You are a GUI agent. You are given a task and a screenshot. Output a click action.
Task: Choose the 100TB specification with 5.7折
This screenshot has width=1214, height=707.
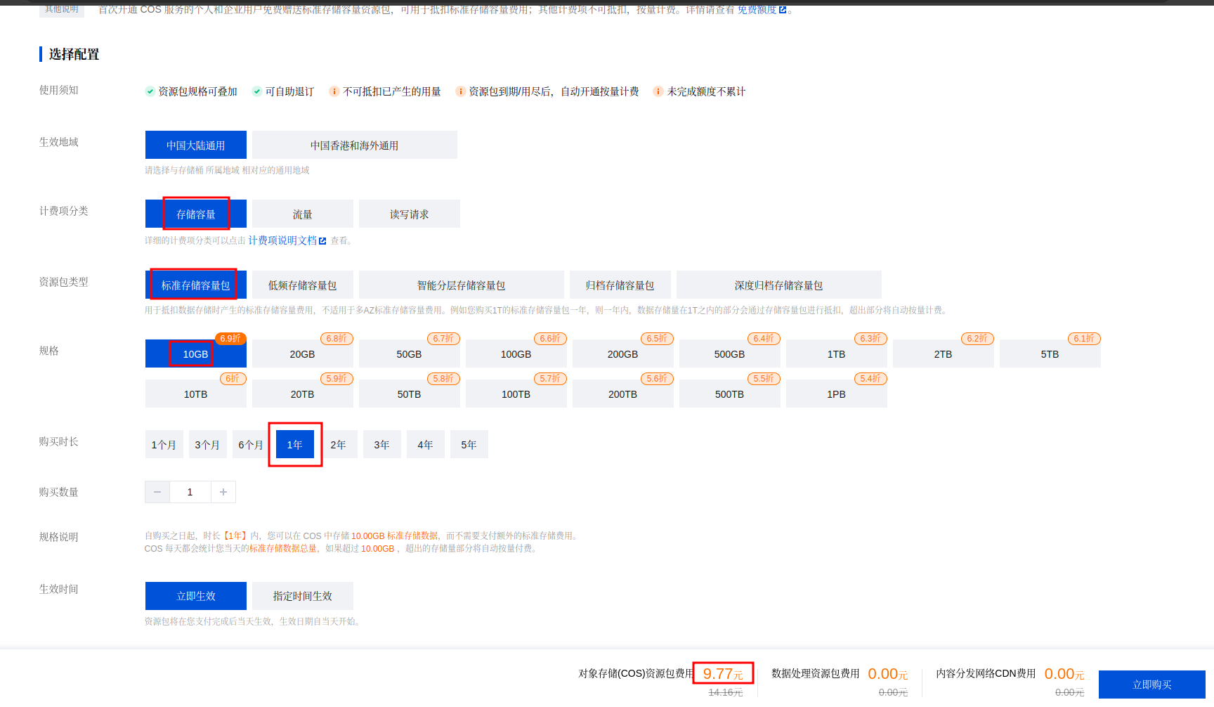point(516,394)
